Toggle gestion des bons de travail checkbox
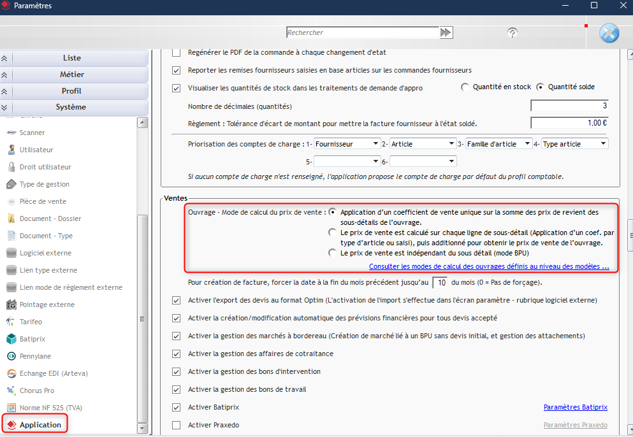Image resolution: width=633 pixels, height=437 pixels. pos(177,389)
